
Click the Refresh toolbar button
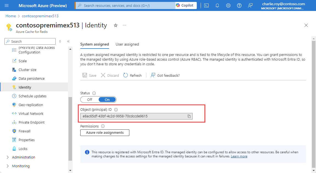(132, 75)
